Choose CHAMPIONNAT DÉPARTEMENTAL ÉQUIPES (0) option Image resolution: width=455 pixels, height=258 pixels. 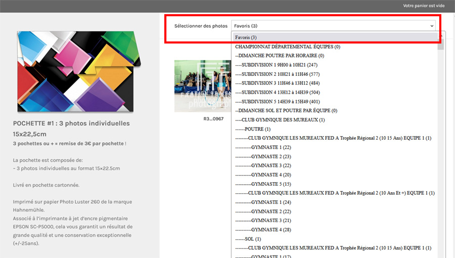(287, 47)
